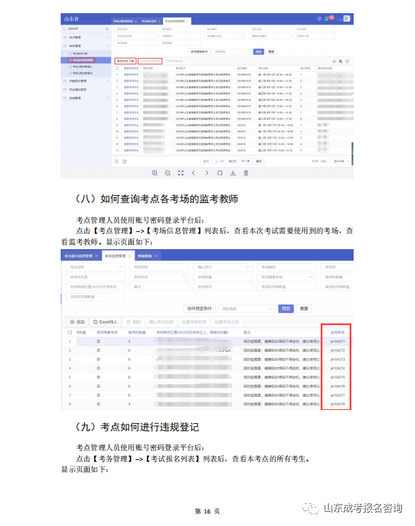
Task: Open the 考点名称 dropdown in the lower filter form
Action: [96, 268]
